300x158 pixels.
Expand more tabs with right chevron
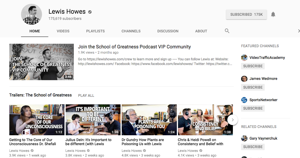299,31
